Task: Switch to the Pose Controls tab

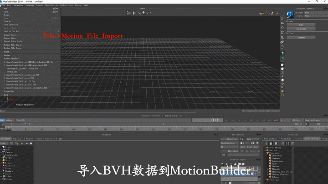Action: pos(271,139)
